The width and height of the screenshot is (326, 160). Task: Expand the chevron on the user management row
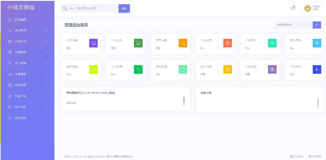pos(46,63)
